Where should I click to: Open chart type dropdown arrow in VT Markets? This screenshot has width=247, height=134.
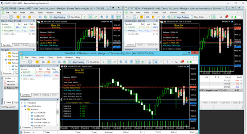coord(26,62)
